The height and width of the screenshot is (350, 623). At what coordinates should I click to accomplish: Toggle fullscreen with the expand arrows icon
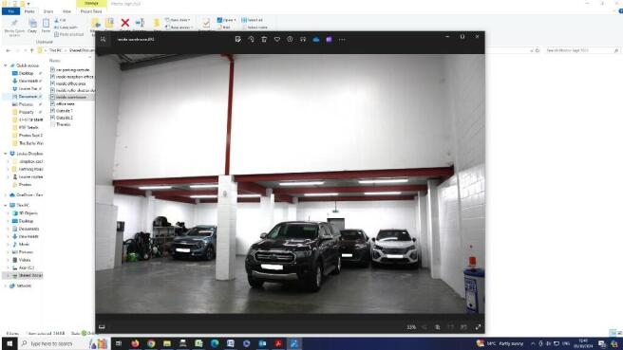click(478, 327)
